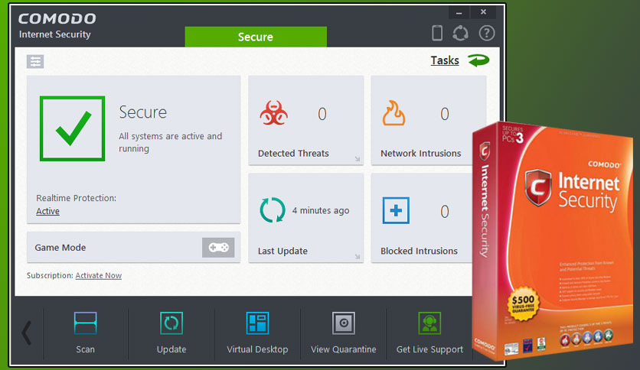Open the mobile device icon in header
This screenshot has width=640, height=370.
click(436, 33)
